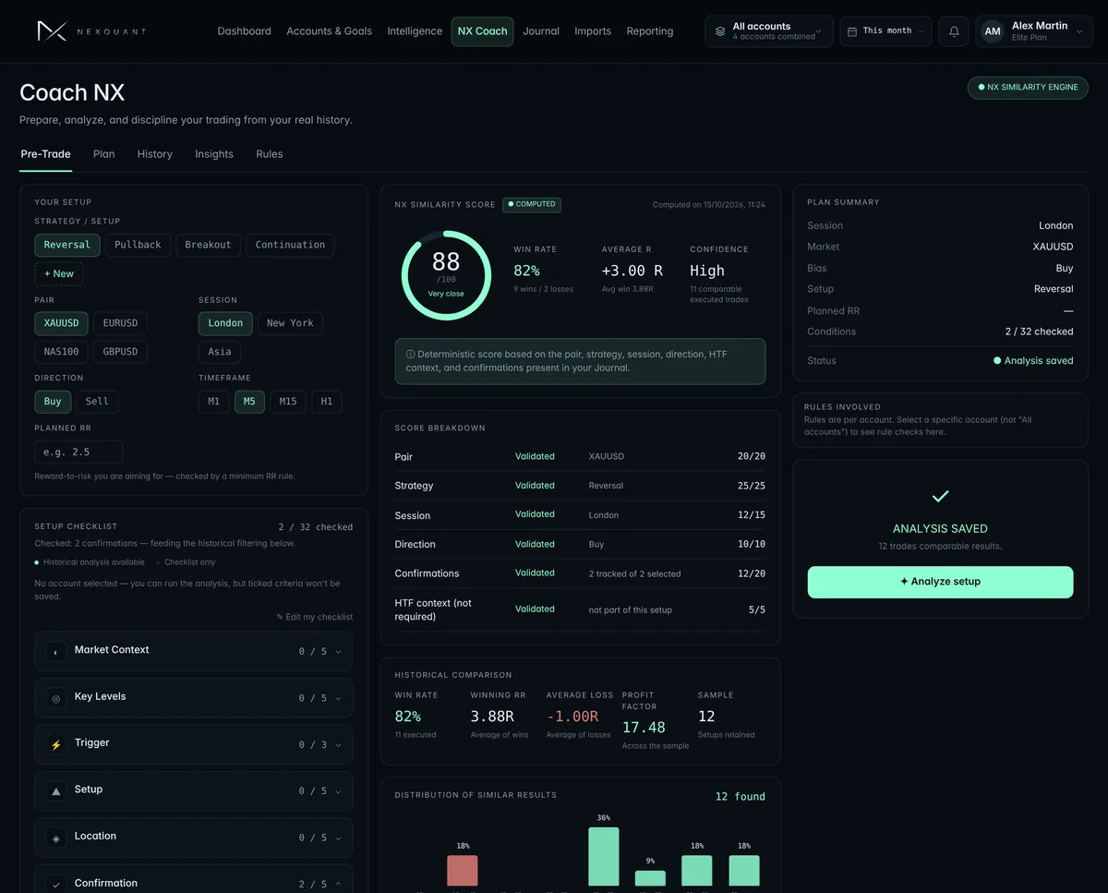Click the Market Context section icon
The image size is (1108, 893).
55,652
